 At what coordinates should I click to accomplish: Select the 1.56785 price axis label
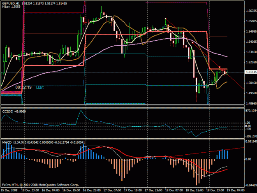251,11
